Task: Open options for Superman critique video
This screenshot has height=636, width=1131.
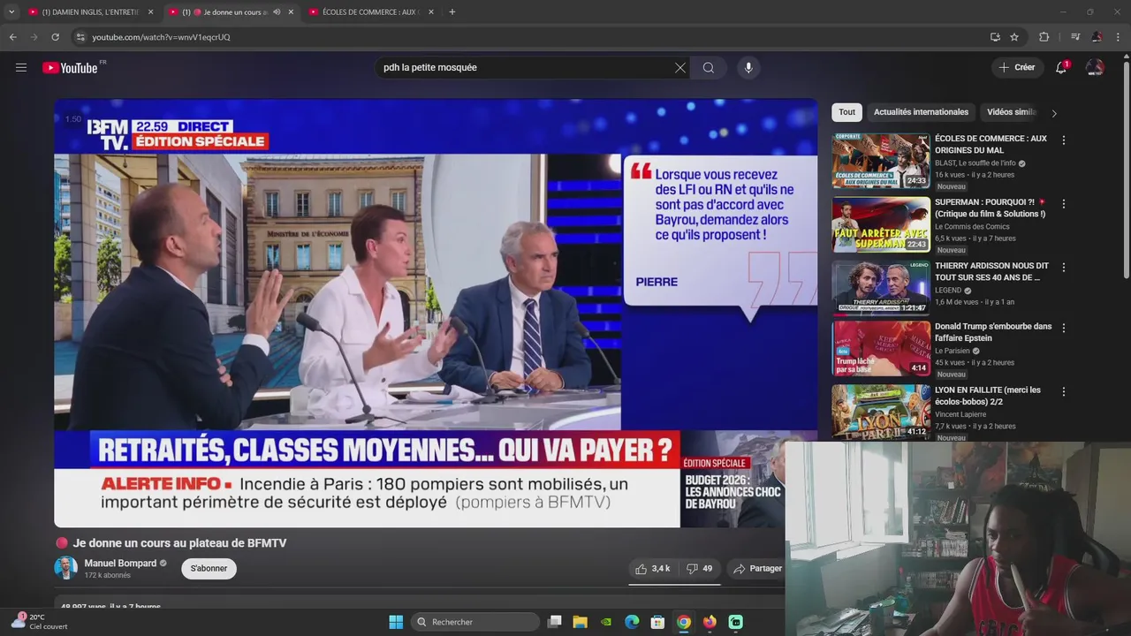Action: (x=1063, y=203)
